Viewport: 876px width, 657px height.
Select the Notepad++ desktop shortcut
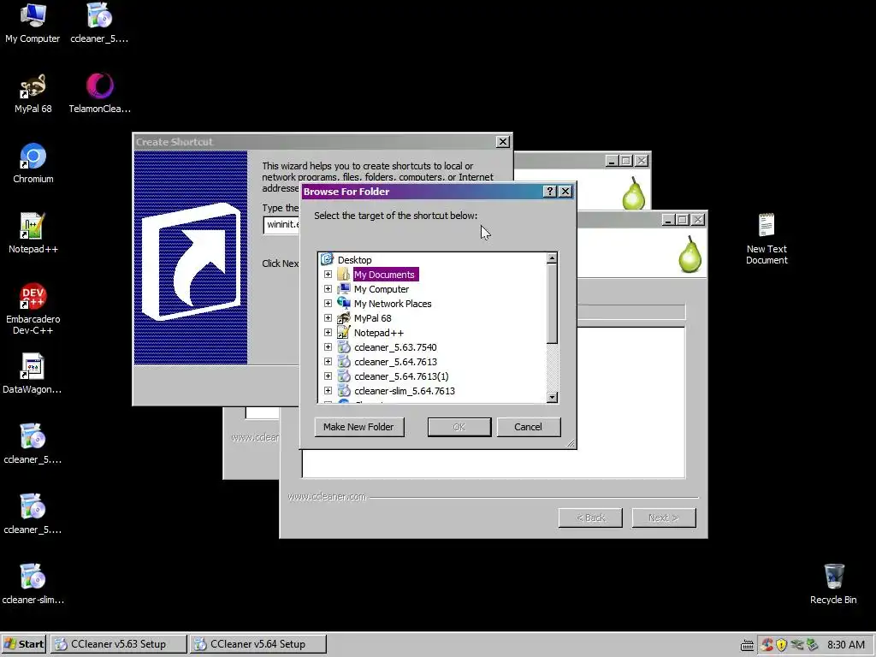(x=33, y=234)
